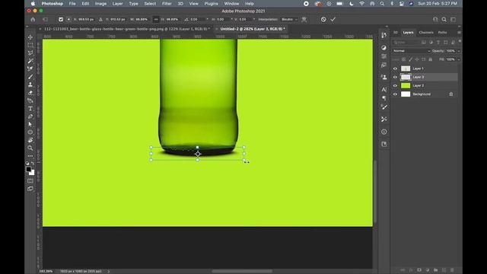The height and width of the screenshot is (274, 487).
Task: Delete layer using the trash icon
Action: click(452, 270)
